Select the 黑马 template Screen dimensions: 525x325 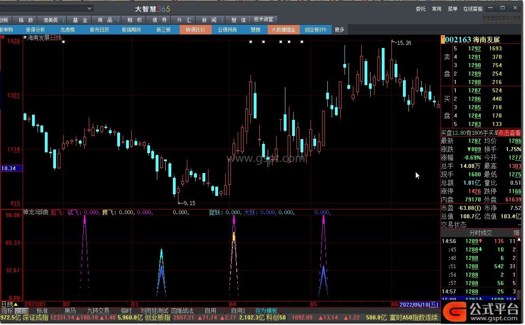click(x=70, y=311)
